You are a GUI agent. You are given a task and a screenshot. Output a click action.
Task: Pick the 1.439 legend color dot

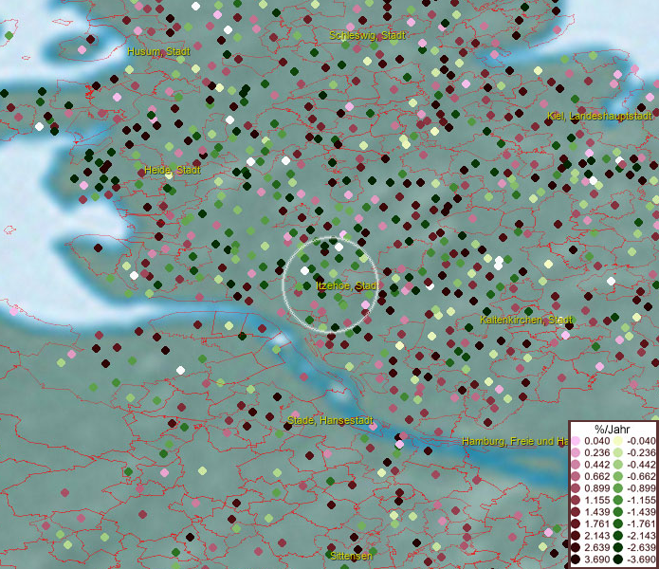coord(576,512)
